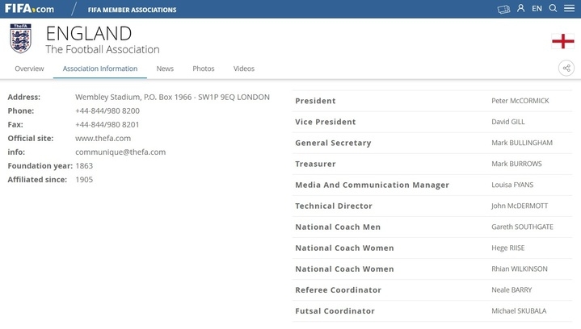Click Technical Director John McDERMOTT
Screen dimensions: 581x329
tap(520, 206)
